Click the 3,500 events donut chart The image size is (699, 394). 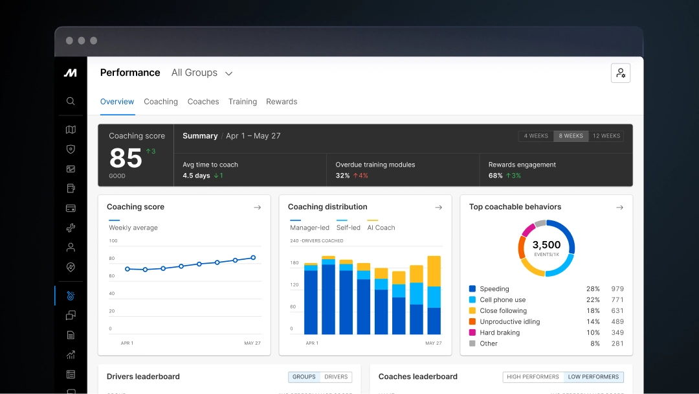click(546, 248)
